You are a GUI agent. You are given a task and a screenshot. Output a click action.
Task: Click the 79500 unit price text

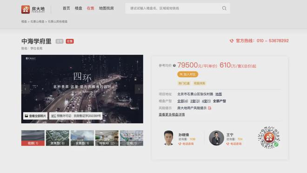[187, 65]
